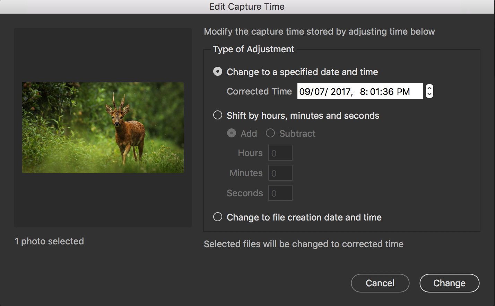Click the stepper down arrow for Corrected Time
The width and height of the screenshot is (495, 306).
click(x=429, y=94)
